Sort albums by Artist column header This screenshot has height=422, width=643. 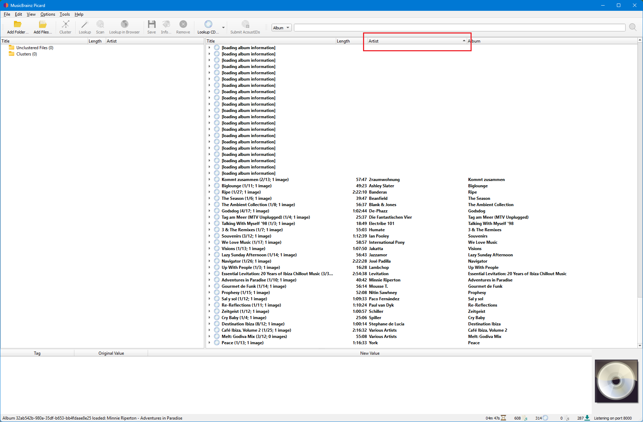[x=415, y=41]
